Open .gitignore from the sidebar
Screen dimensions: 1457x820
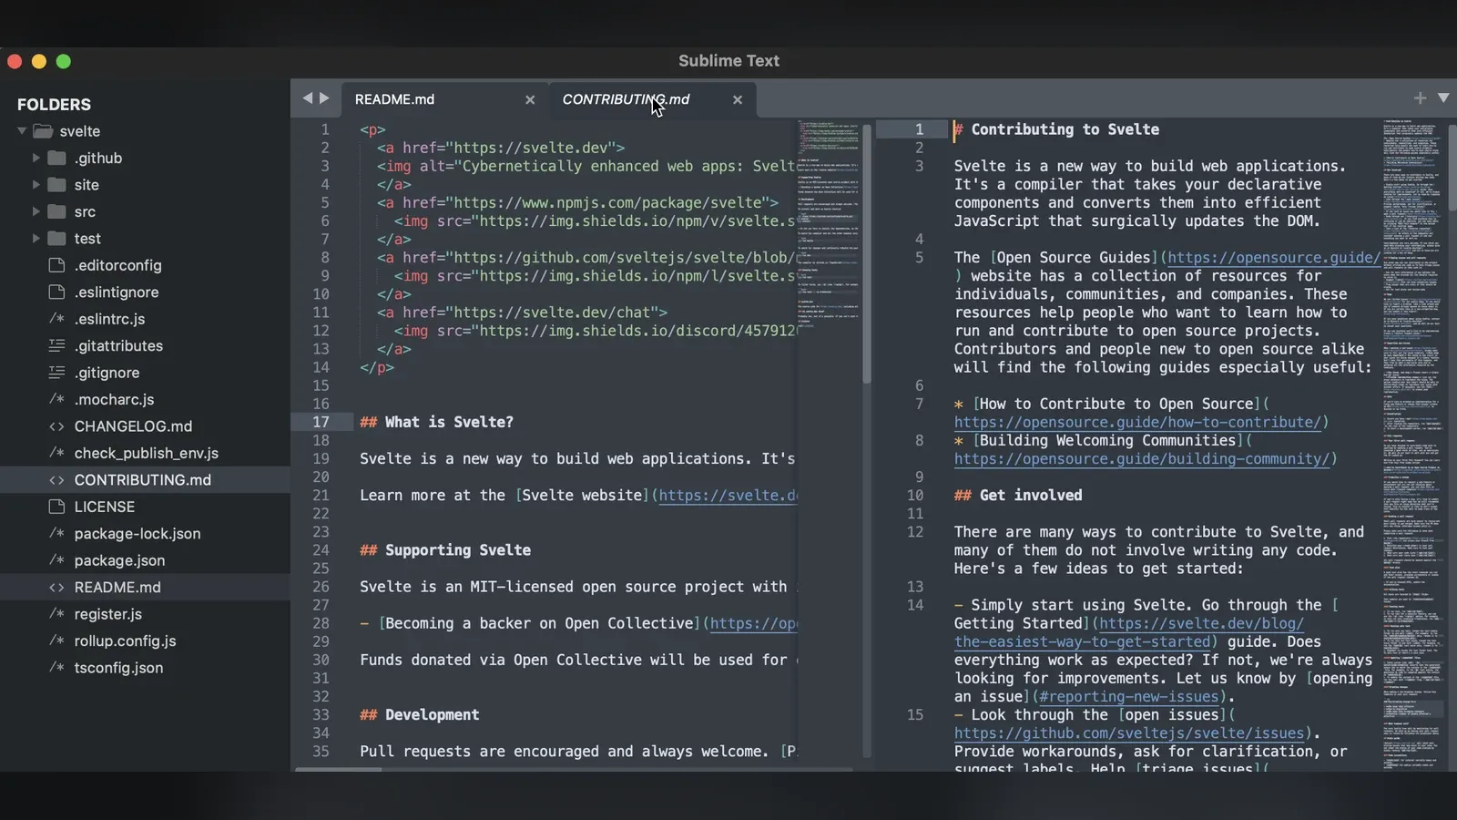(x=107, y=373)
